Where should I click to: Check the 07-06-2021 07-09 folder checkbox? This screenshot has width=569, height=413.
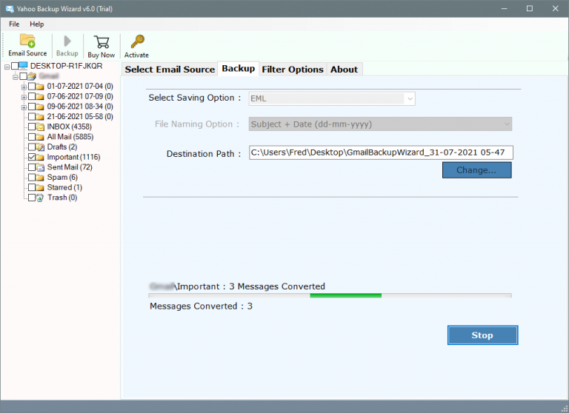click(32, 96)
